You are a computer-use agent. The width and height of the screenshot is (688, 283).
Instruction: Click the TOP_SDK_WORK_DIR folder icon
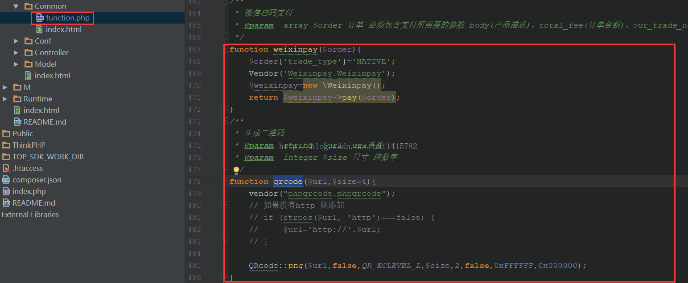point(6,157)
